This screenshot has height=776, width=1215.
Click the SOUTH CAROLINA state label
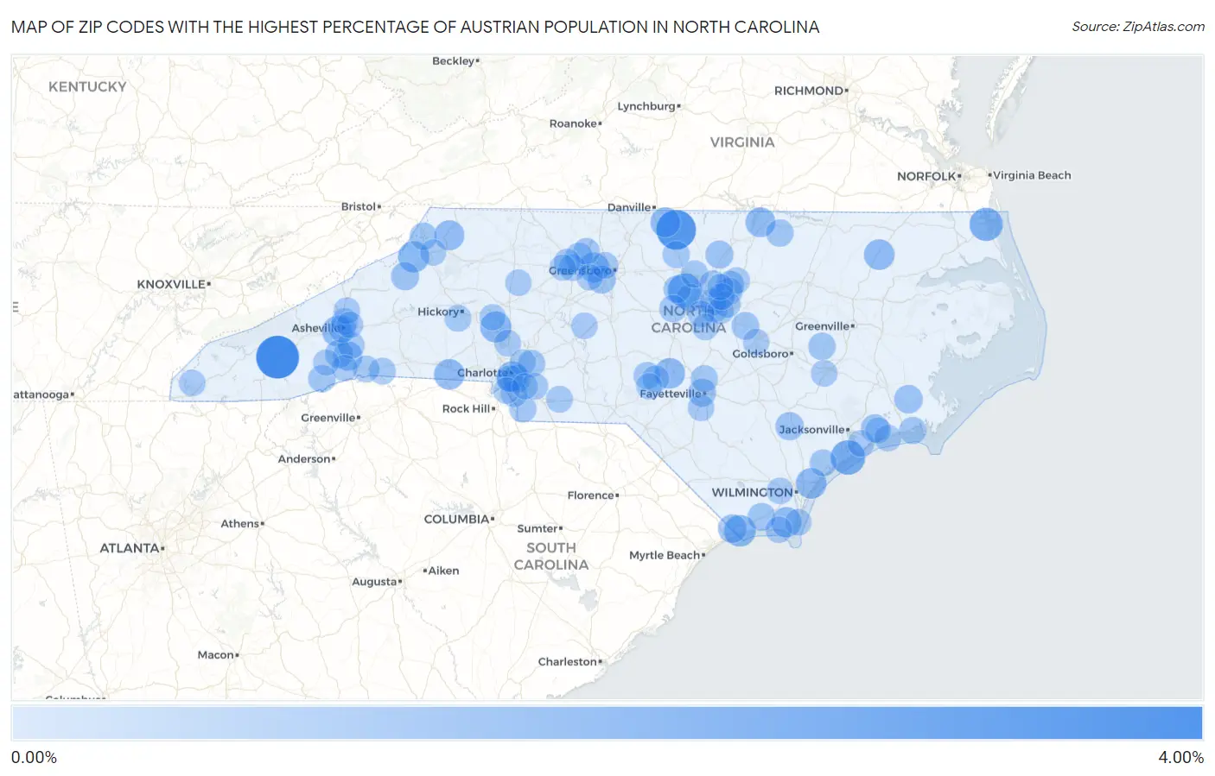[551, 556]
